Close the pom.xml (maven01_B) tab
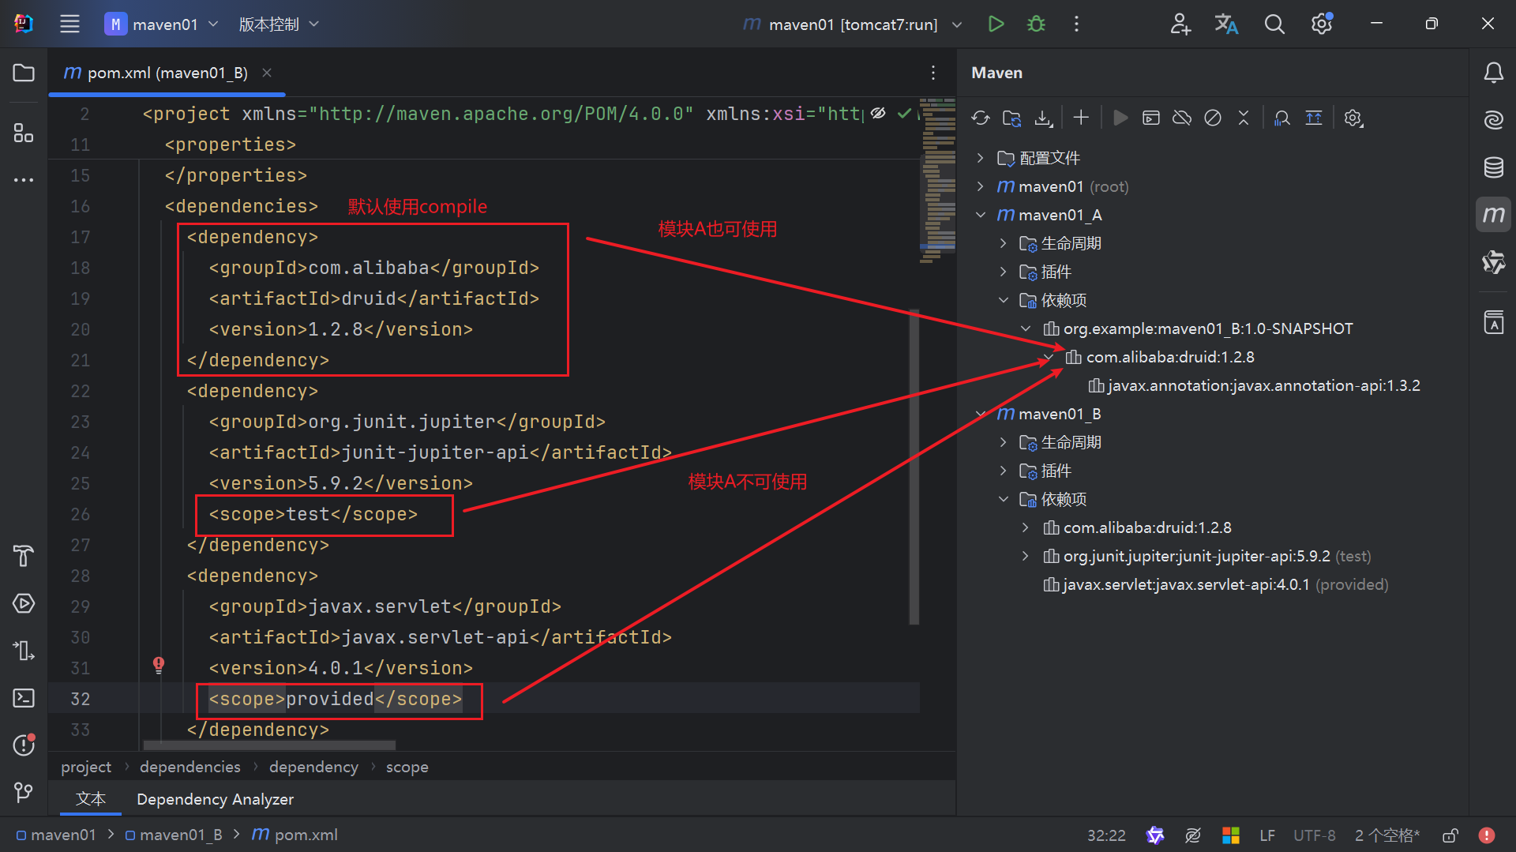This screenshot has width=1516, height=852. pos(267,73)
